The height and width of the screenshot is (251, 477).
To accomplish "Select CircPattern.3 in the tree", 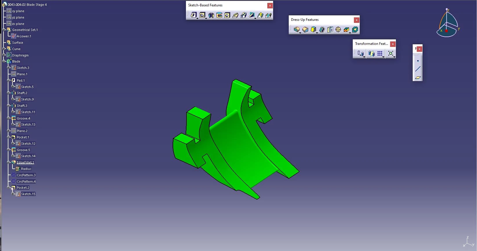I will tap(26, 175).
